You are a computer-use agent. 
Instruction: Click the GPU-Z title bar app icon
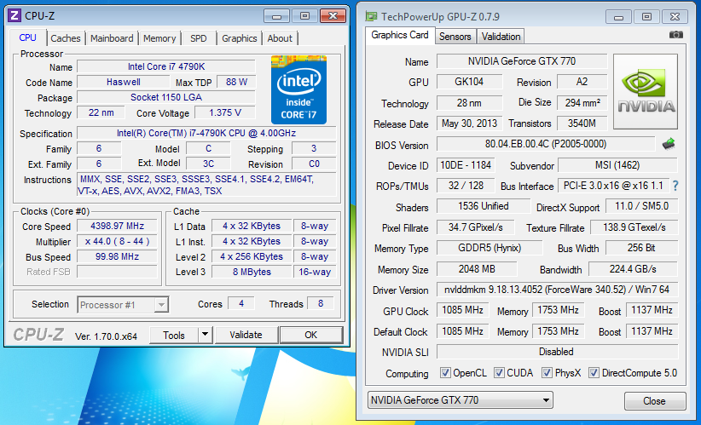click(371, 17)
